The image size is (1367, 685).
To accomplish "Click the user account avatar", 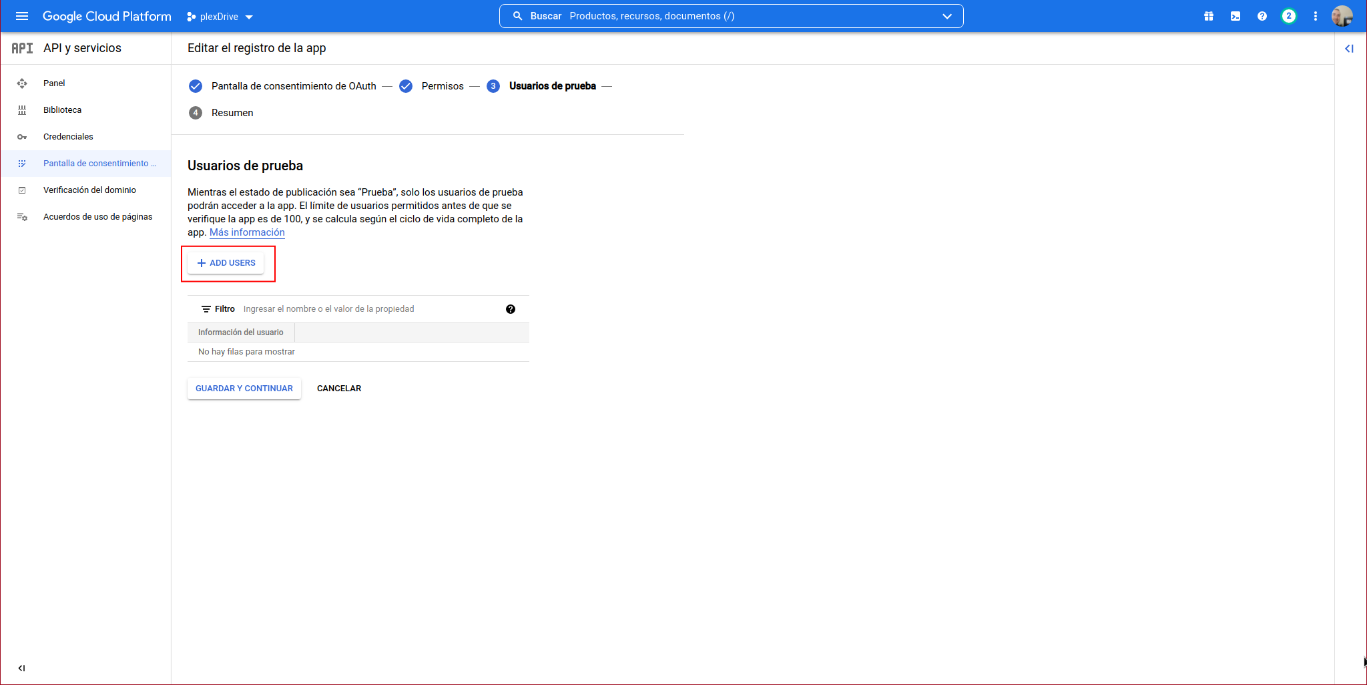I will pyautogui.click(x=1342, y=16).
